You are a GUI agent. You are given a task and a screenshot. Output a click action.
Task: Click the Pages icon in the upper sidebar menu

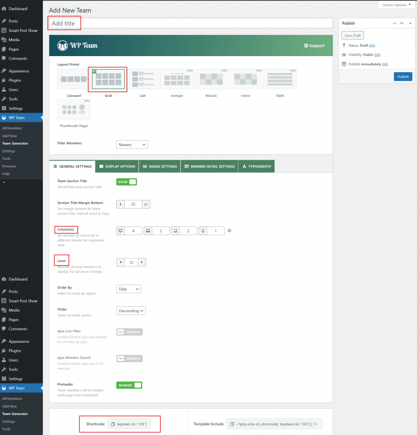(4, 49)
